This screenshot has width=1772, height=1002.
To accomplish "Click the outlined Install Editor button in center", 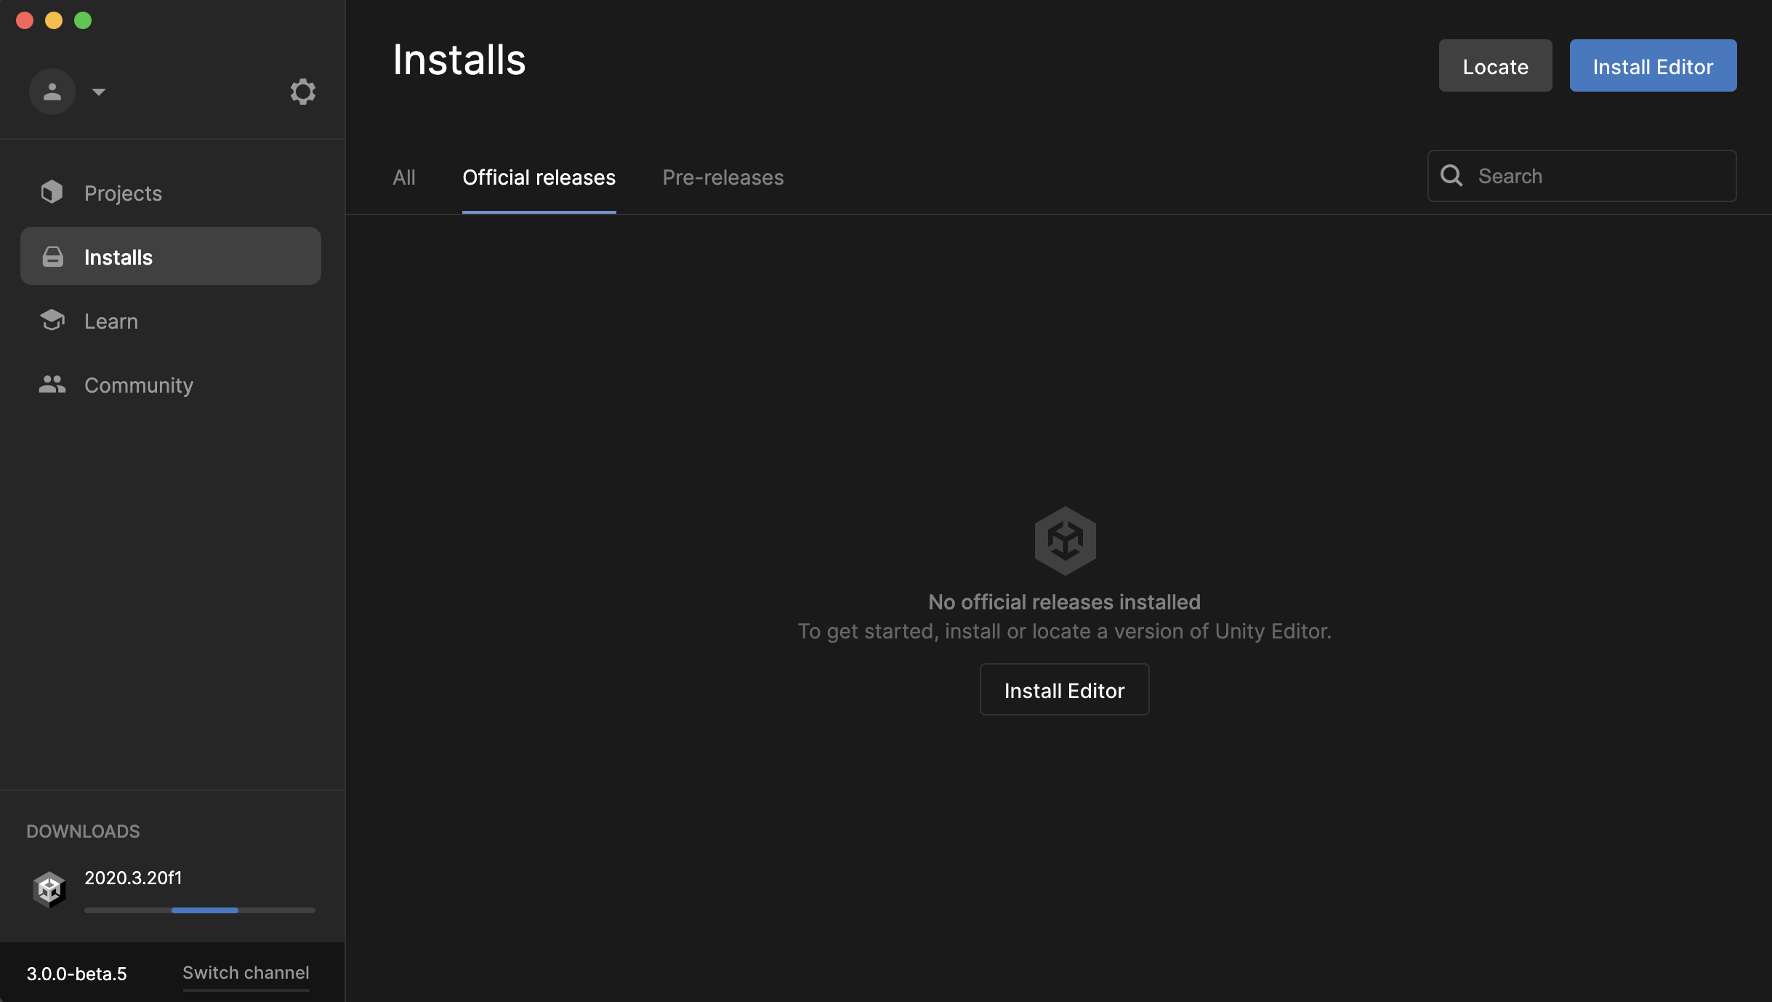I will [x=1064, y=690].
